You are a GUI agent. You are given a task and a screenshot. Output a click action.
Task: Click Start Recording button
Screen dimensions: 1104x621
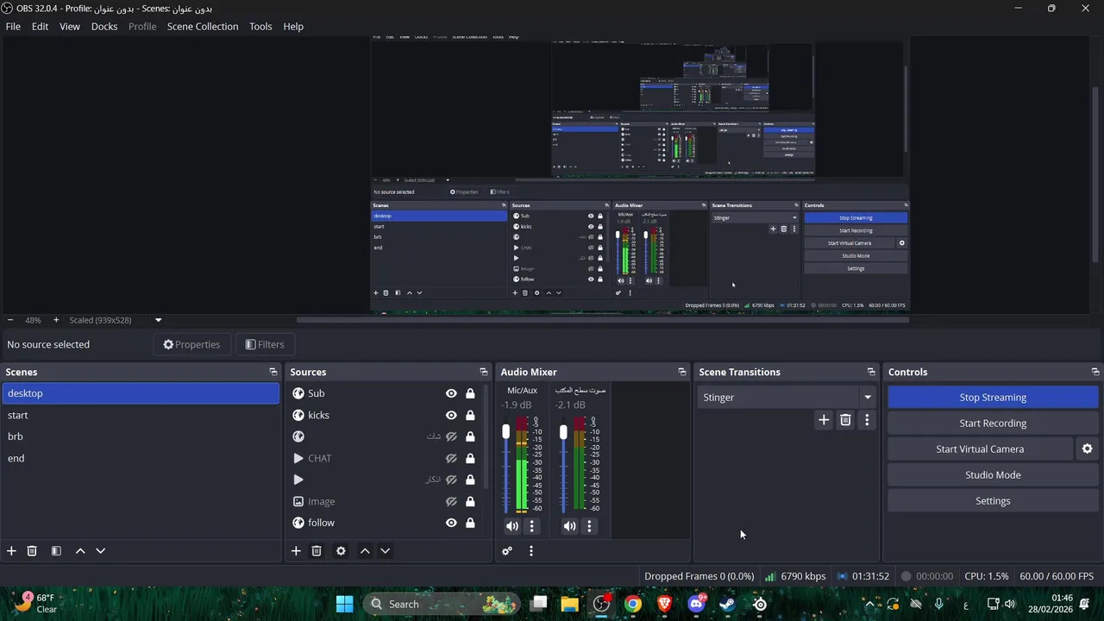[993, 423]
